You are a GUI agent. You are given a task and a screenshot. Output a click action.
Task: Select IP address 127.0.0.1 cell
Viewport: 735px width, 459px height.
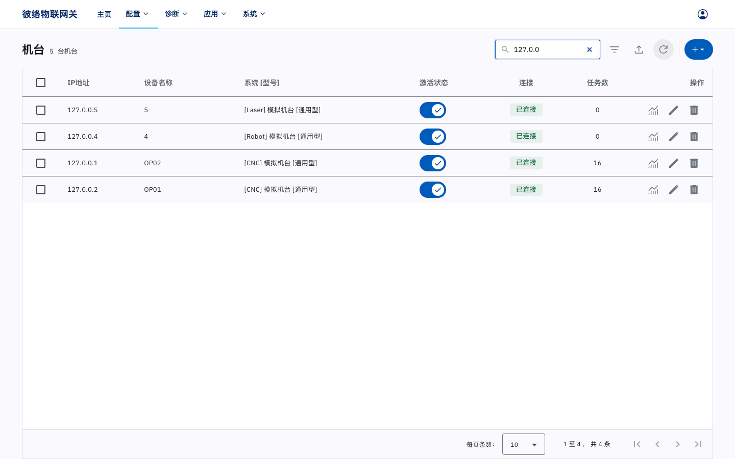83,163
